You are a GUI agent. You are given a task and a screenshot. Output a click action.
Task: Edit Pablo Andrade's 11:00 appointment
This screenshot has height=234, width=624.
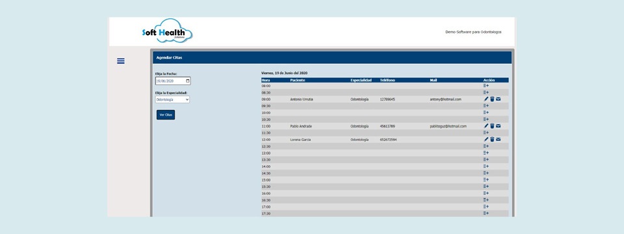pyautogui.click(x=486, y=125)
